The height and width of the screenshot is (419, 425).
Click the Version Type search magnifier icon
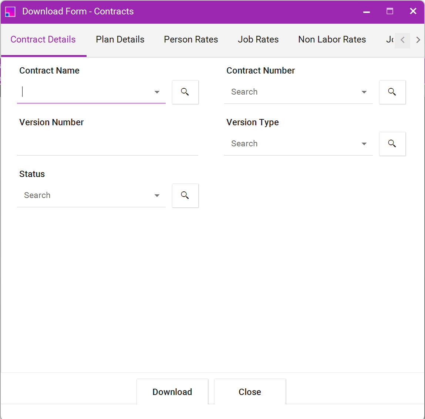point(392,144)
